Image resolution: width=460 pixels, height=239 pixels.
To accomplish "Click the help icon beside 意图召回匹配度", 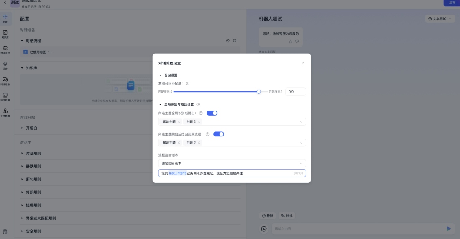I will click(187, 83).
